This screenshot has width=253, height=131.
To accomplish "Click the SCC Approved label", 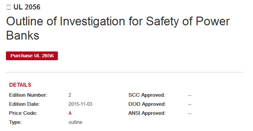I will coord(147,95).
